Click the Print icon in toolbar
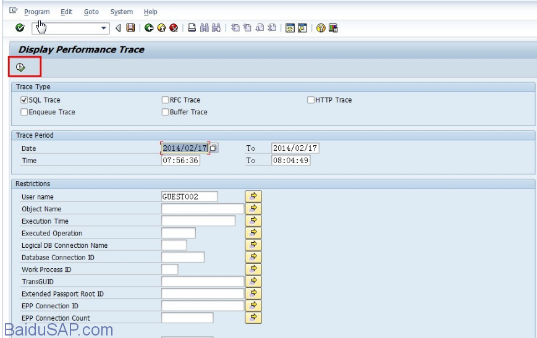The image size is (537, 338). 192,28
